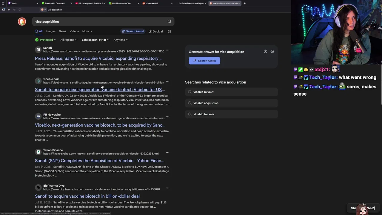
Task: Open the Protected privacy dropdown
Action: click(x=45, y=40)
